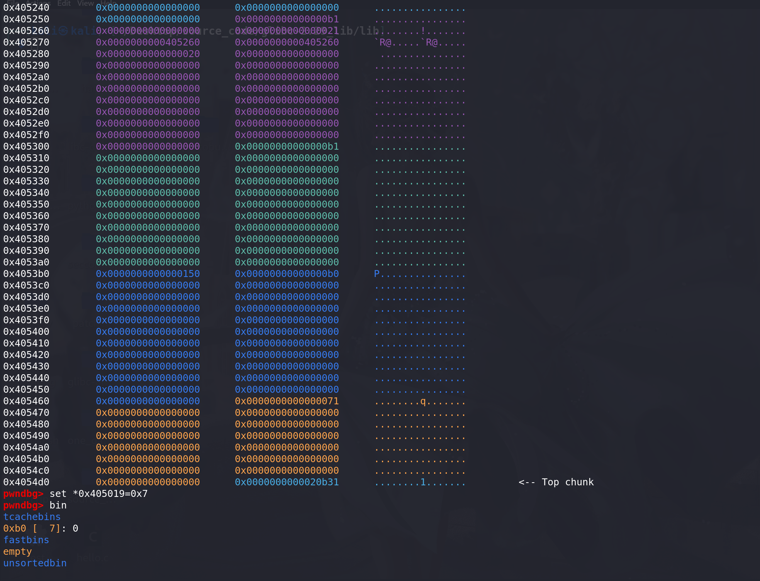The width and height of the screenshot is (760, 581).
Task: Select address 0x4052f0 row label
Action: [26, 135]
